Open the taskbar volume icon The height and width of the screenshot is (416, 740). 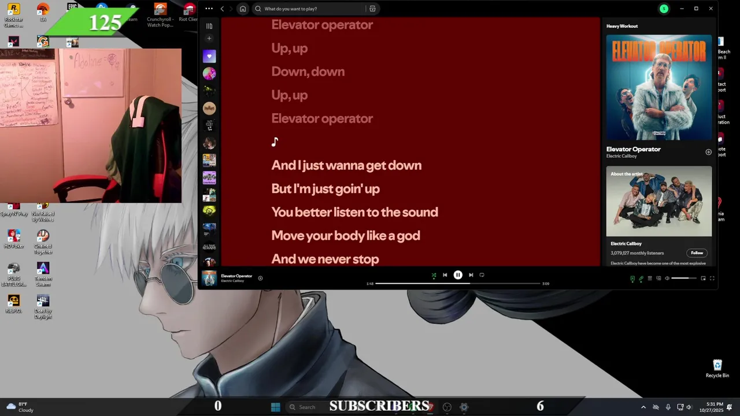(x=689, y=407)
